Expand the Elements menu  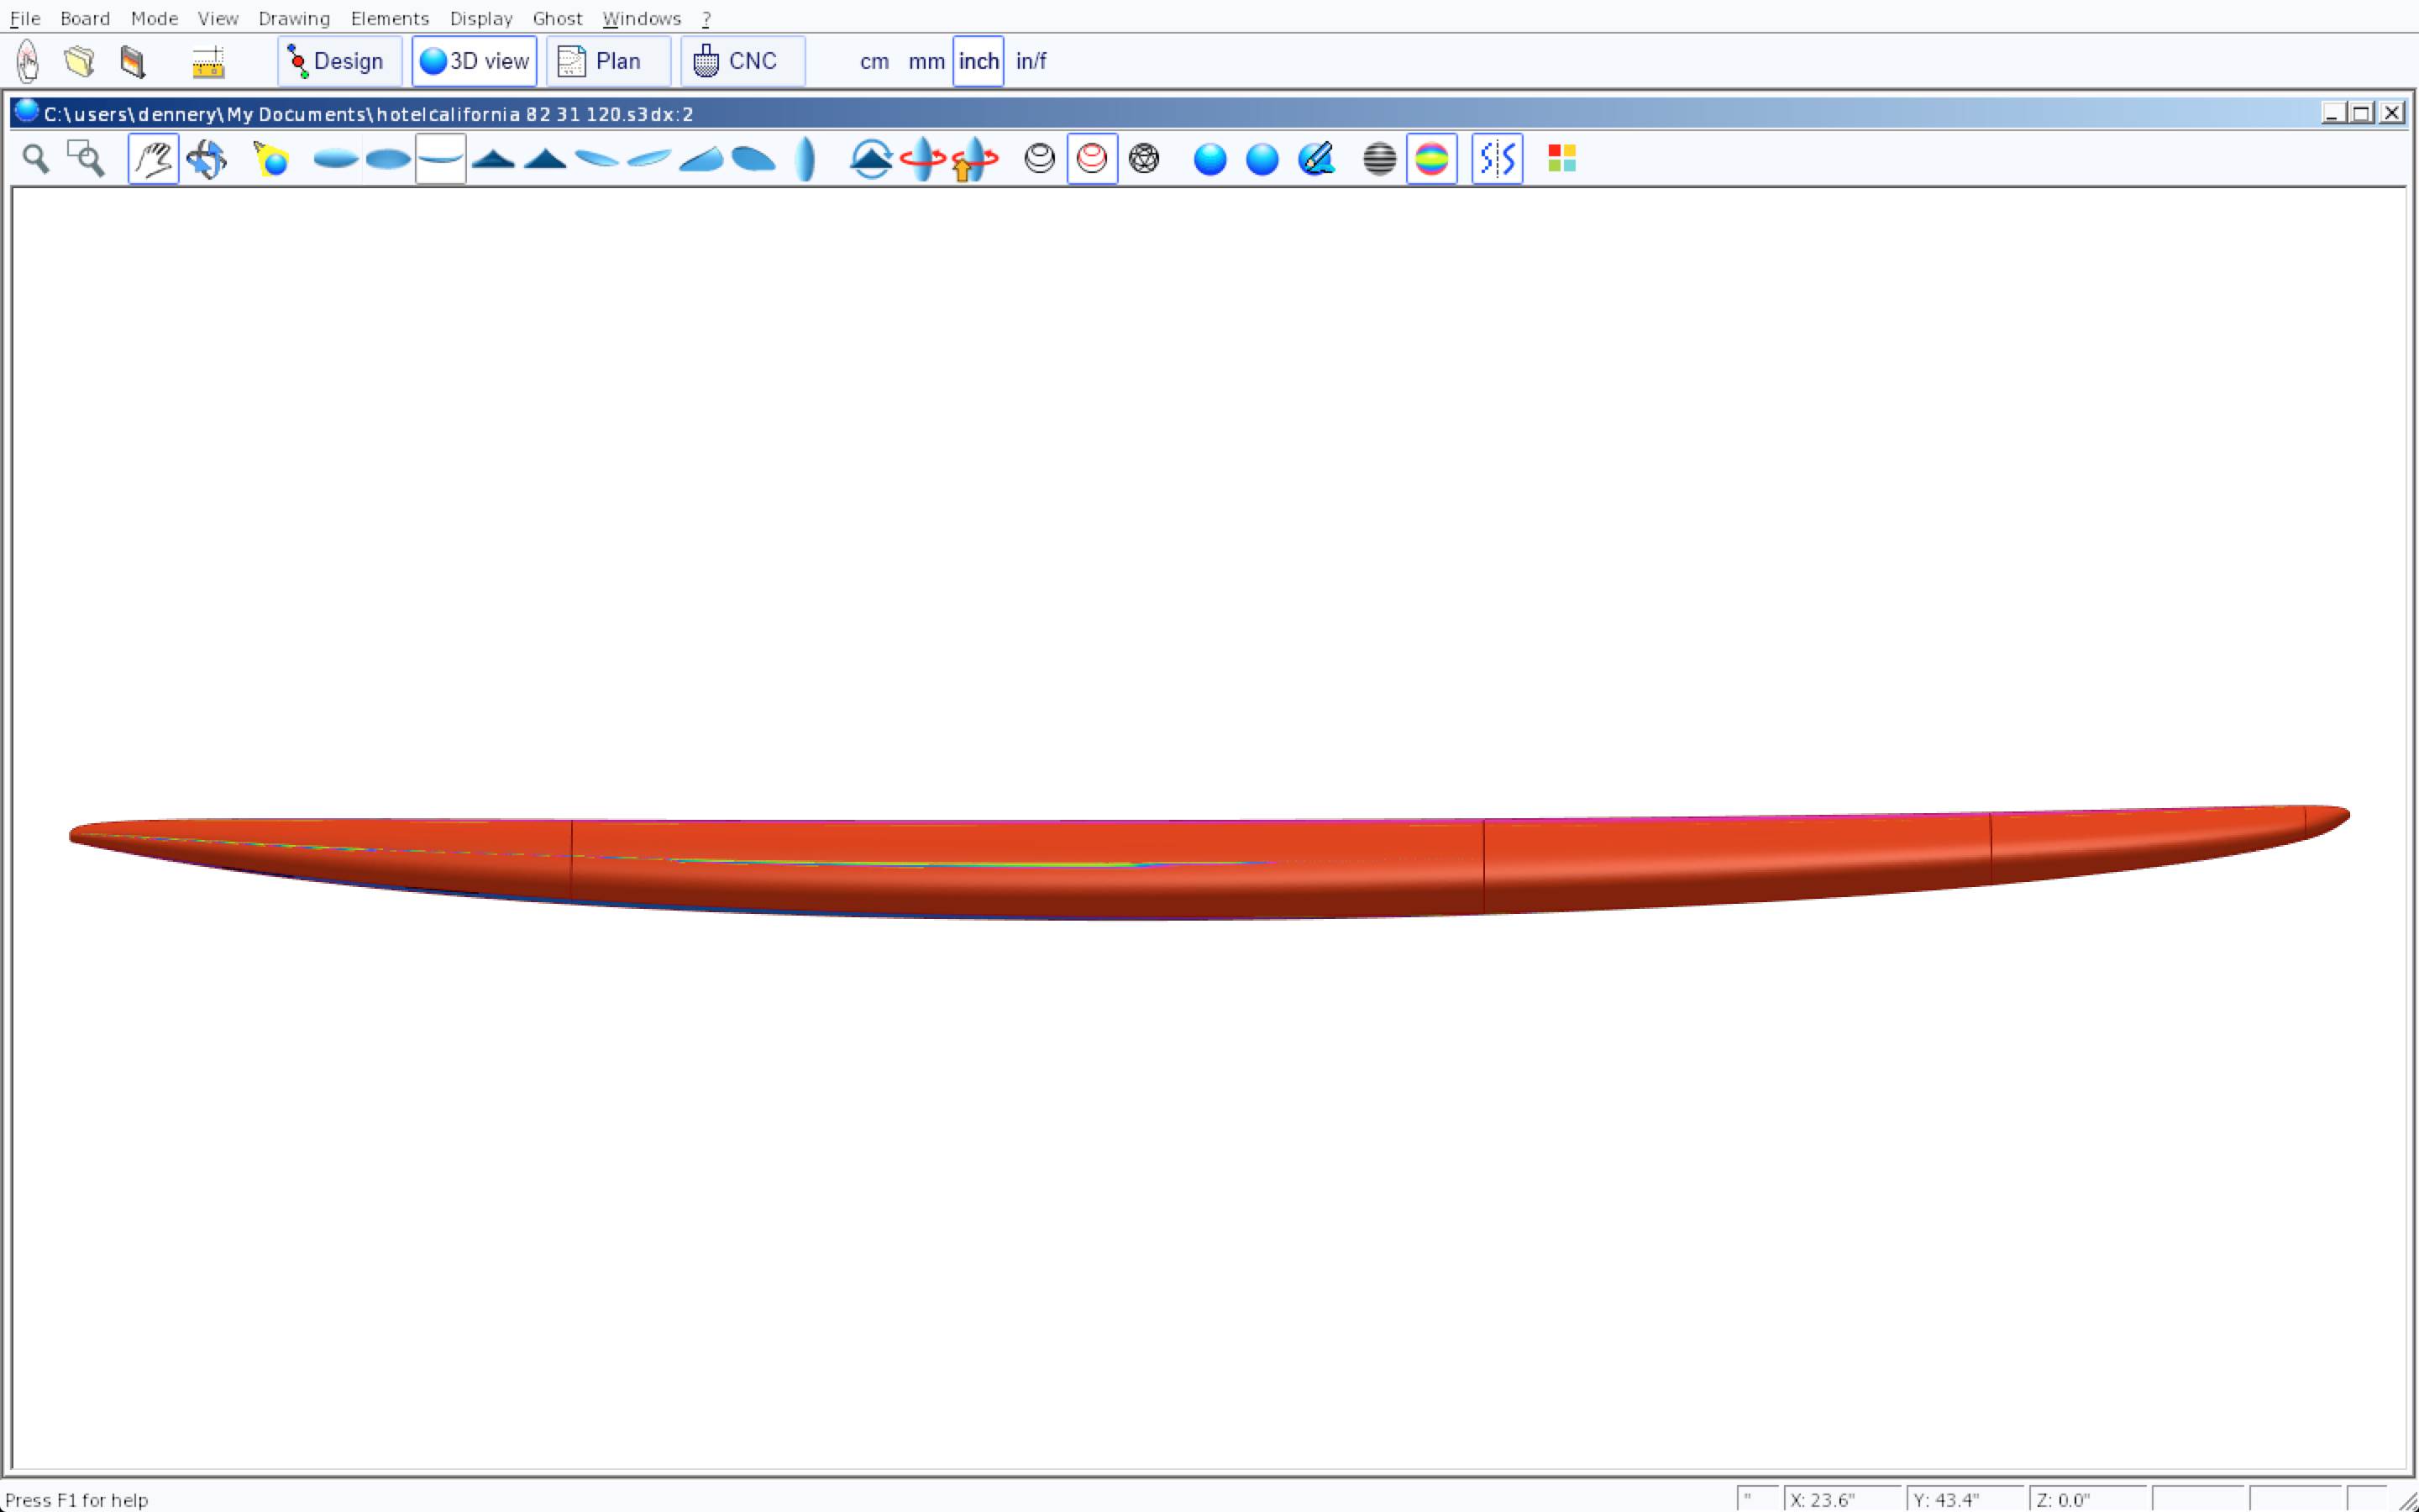[x=389, y=19]
